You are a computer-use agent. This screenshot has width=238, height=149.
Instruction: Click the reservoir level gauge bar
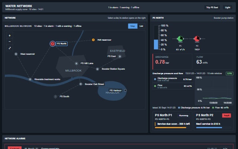point(156,37)
